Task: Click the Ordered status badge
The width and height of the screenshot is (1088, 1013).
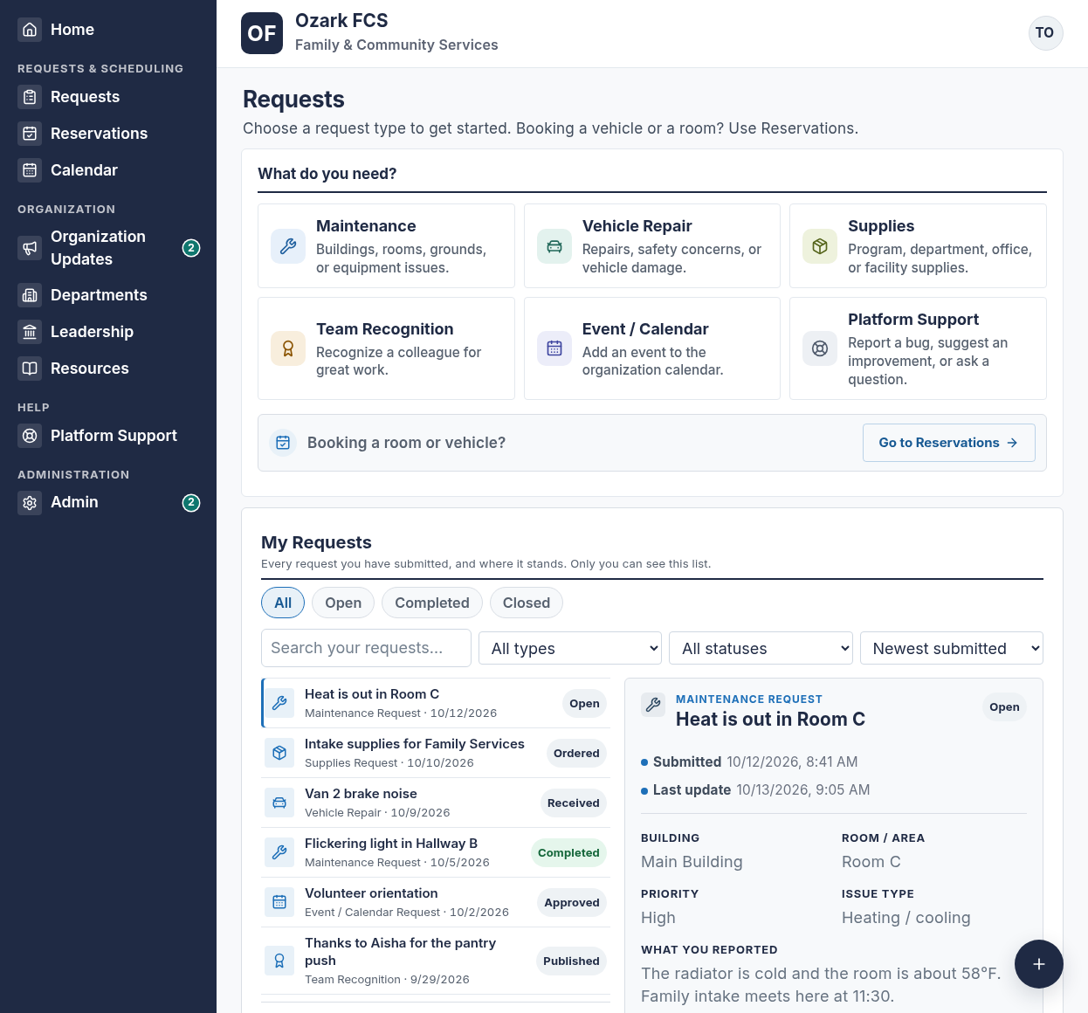Action: [576, 754]
